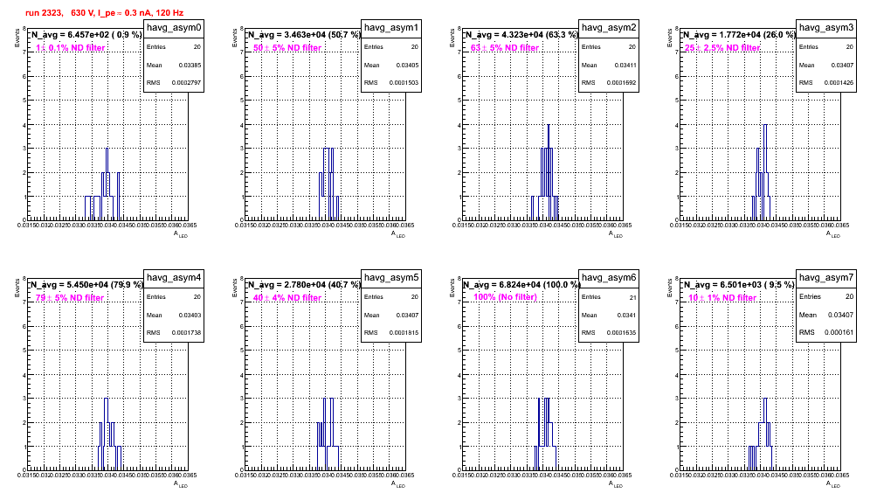Click the N_avg = 2.780e+04 label
Image resolution: width=870 pixels, height=500 pixels.
coord(303,284)
